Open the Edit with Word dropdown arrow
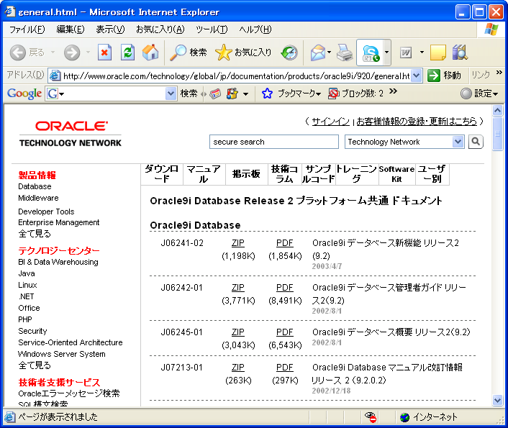This screenshot has width=508, height=428. pos(422,53)
